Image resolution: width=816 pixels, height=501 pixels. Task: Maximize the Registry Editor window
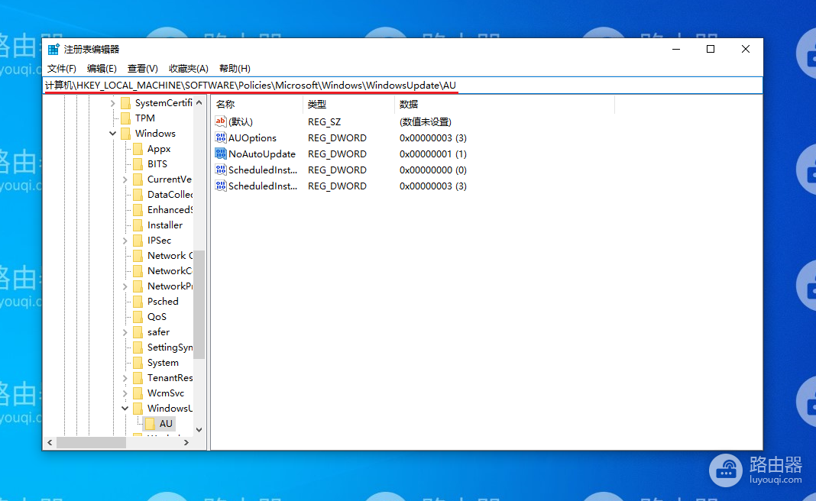(711, 49)
